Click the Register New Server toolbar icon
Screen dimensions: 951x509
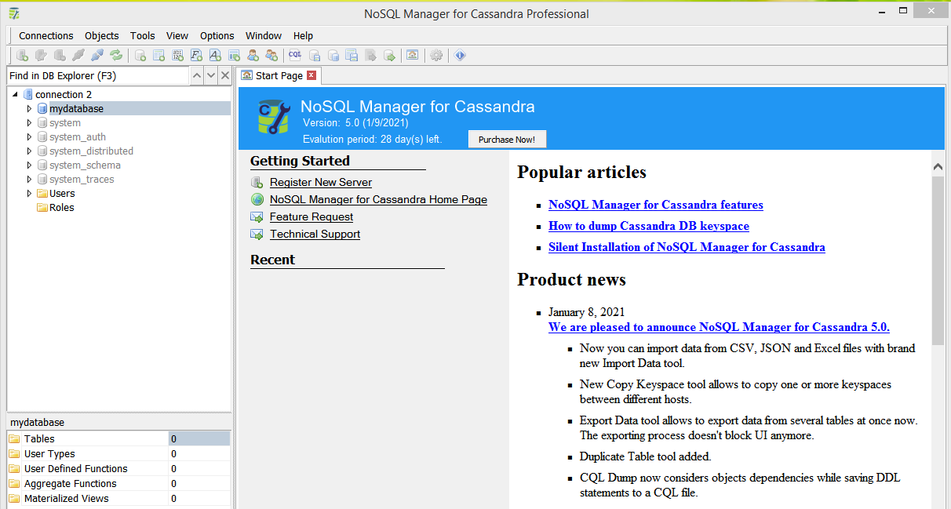coord(23,55)
